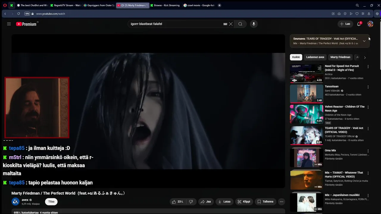Click the address bar URL field
381x214 pixels.
tap(179, 14)
